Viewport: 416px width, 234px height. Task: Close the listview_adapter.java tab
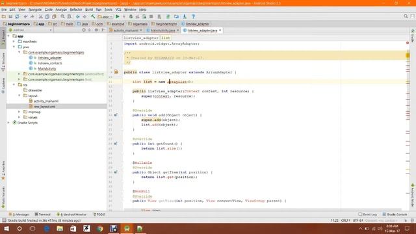[220, 31]
